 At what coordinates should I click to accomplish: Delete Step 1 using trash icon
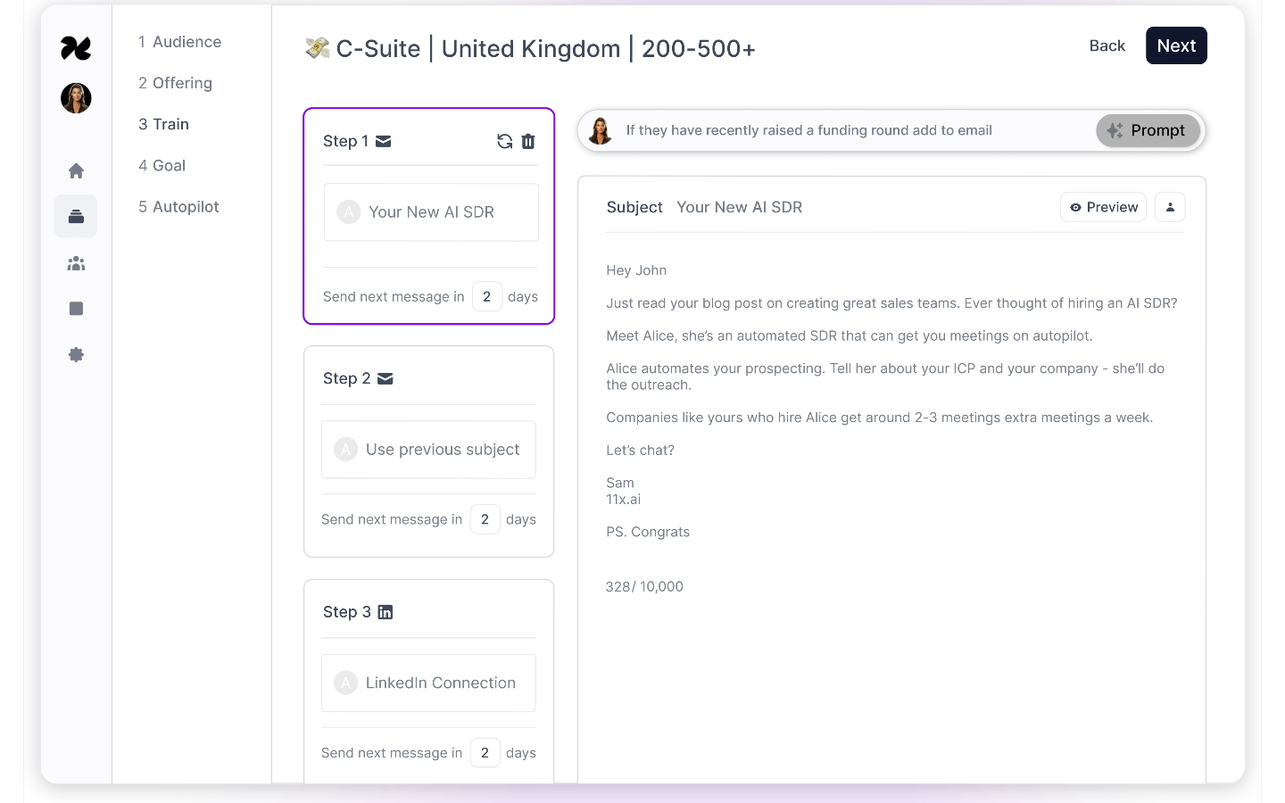[528, 141]
